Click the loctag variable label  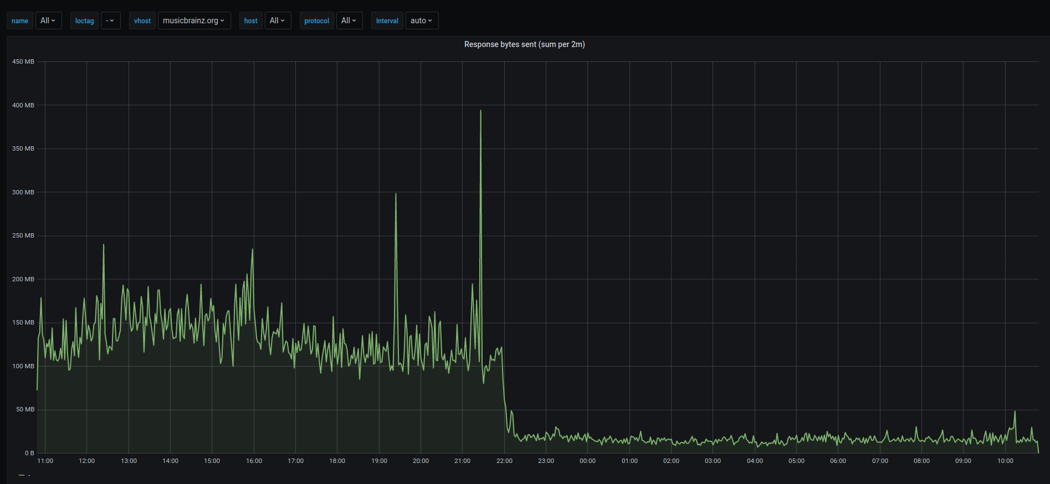click(84, 20)
